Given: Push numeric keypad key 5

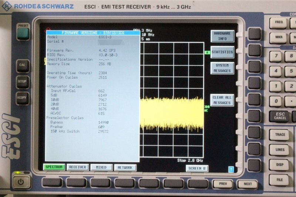Looking at the screenshot, I should point(291,71).
